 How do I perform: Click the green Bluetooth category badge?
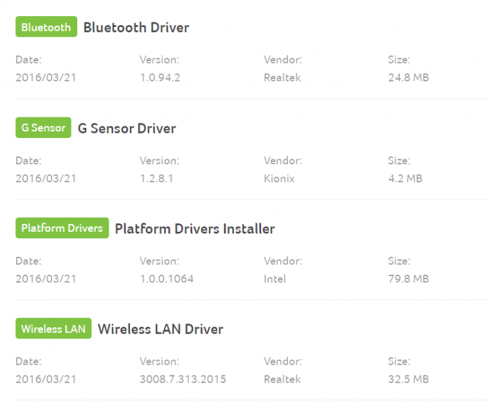pos(46,27)
